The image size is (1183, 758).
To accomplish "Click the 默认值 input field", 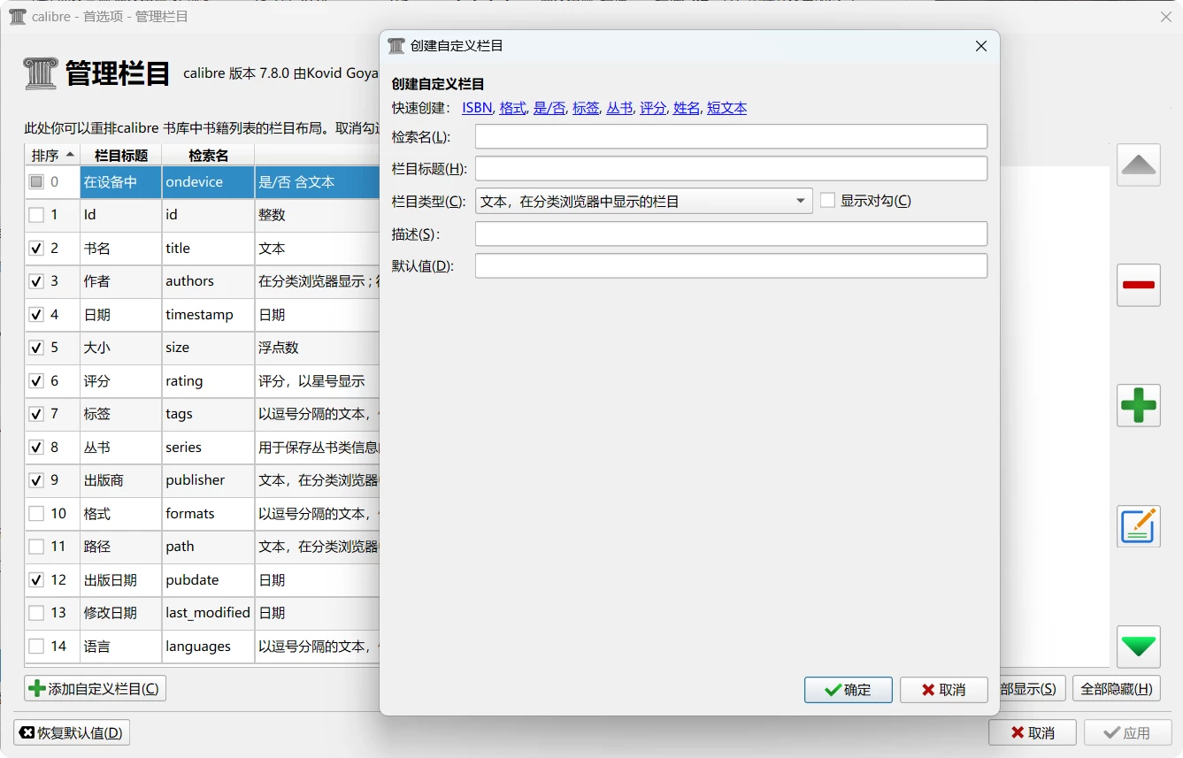I will point(731,265).
